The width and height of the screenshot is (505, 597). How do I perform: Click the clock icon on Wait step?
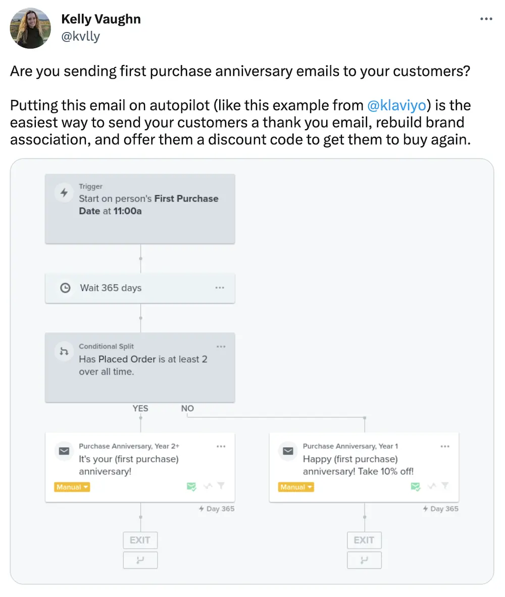[65, 288]
